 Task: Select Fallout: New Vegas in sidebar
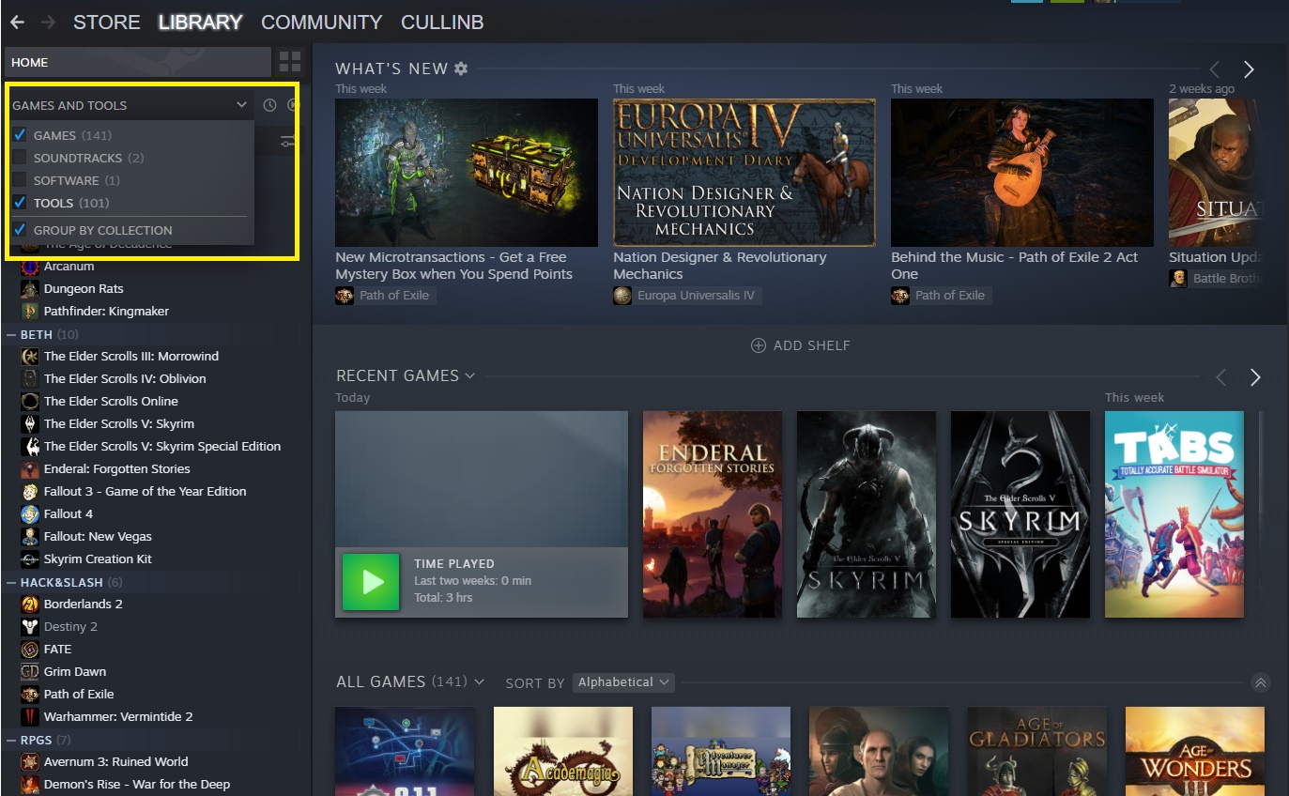coord(98,537)
